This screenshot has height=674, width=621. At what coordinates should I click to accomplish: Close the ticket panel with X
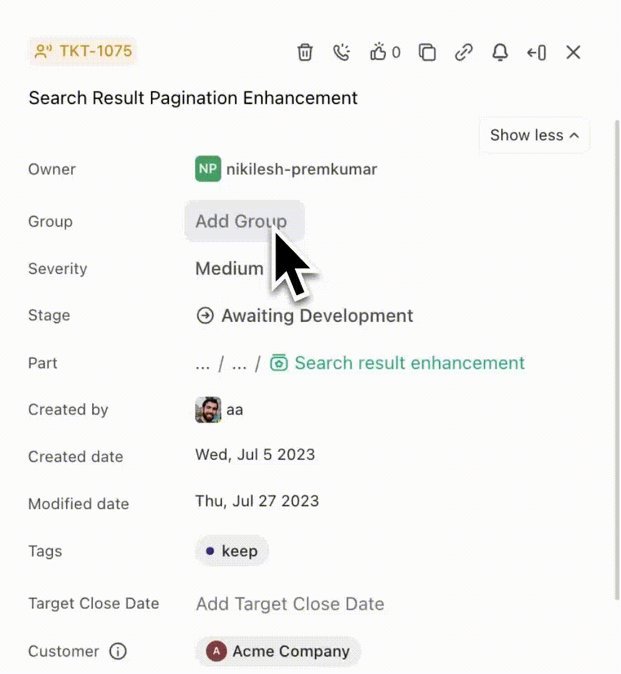573,52
